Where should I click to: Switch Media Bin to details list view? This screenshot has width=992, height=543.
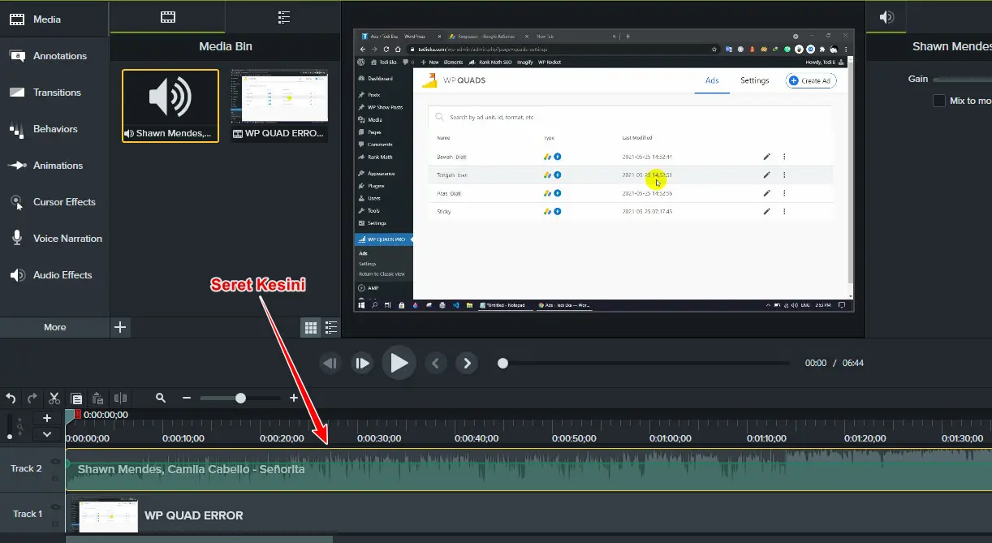tap(331, 328)
